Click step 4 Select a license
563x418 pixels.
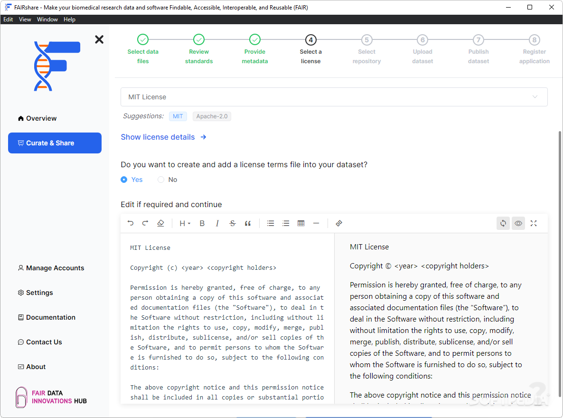point(311,49)
